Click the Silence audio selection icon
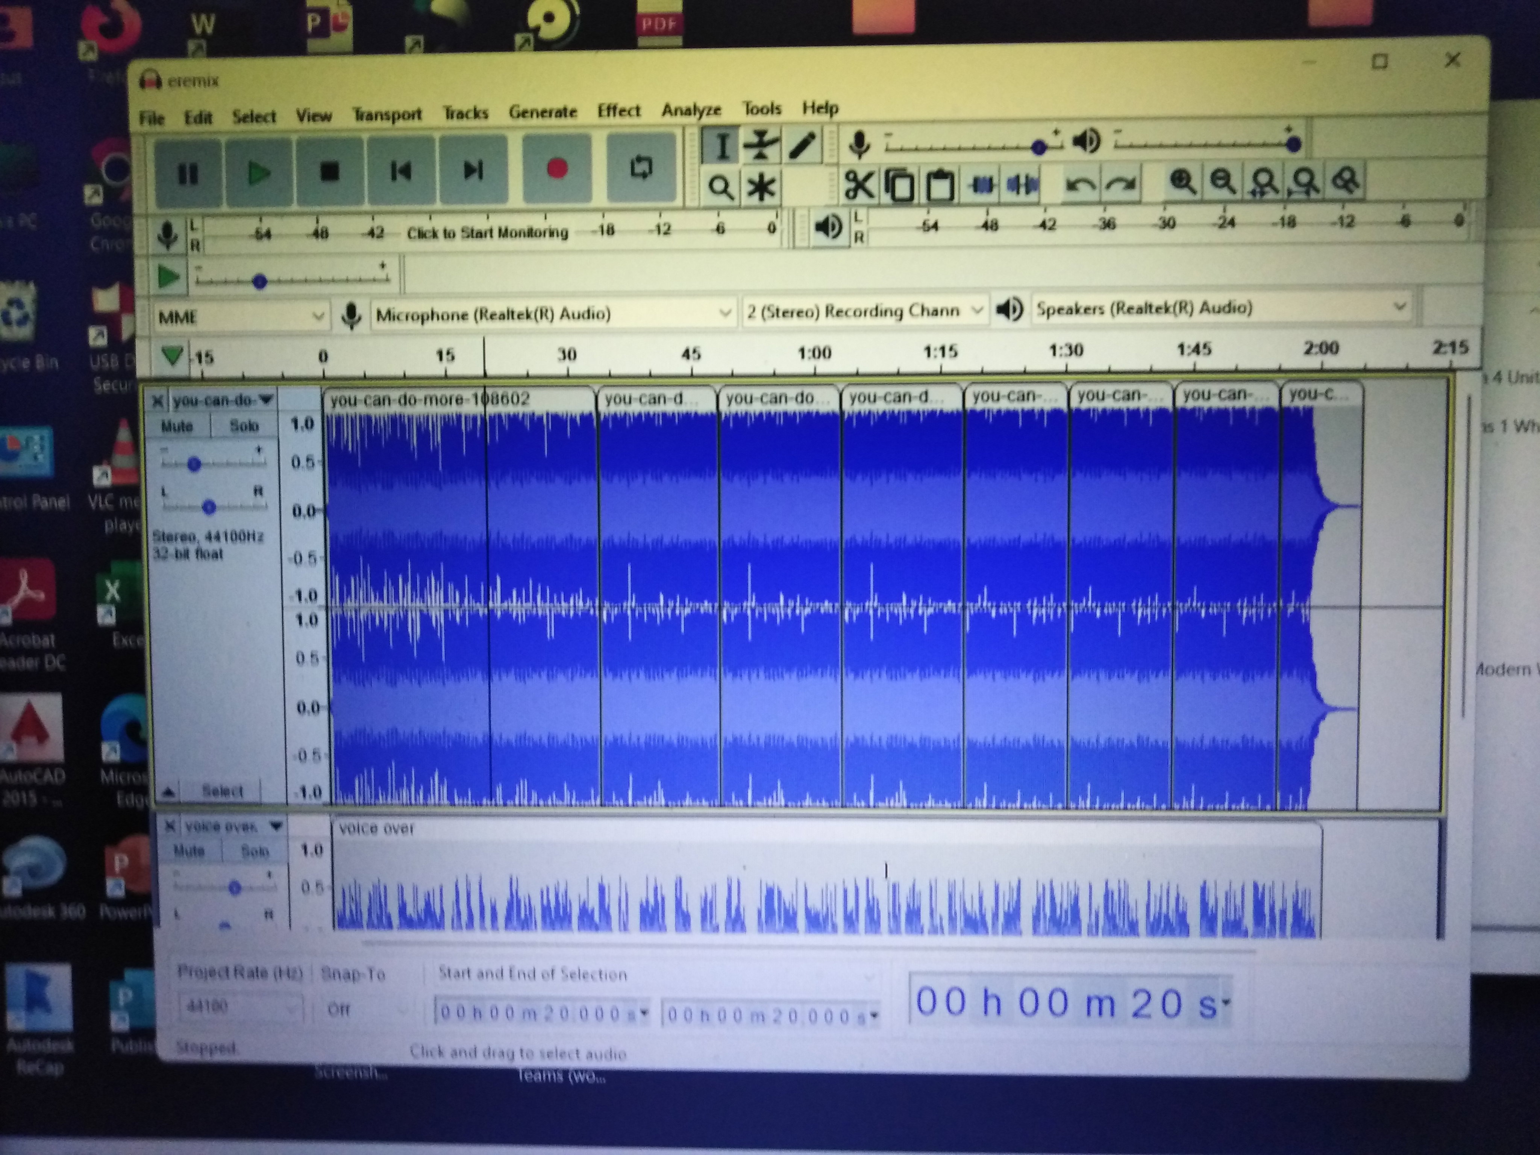 tap(1021, 185)
